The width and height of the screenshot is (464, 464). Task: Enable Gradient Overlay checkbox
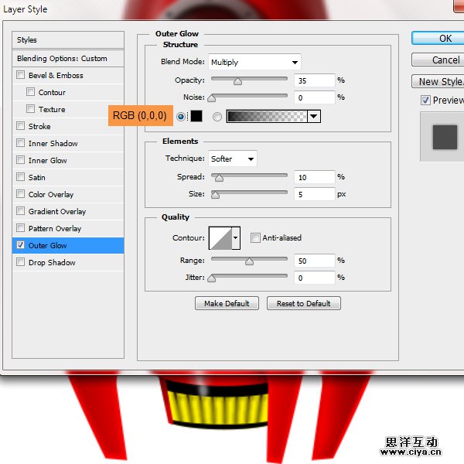(x=20, y=211)
